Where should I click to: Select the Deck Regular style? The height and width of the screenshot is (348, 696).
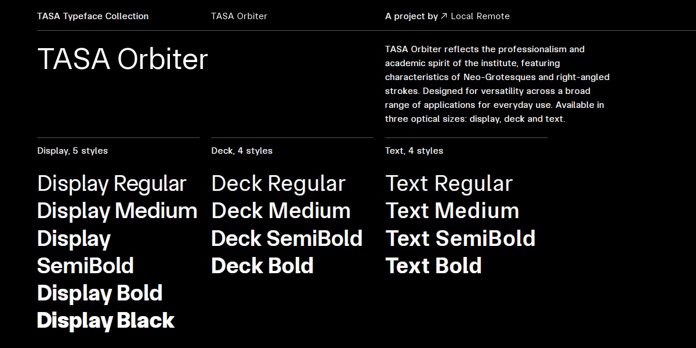click(278, 184)
